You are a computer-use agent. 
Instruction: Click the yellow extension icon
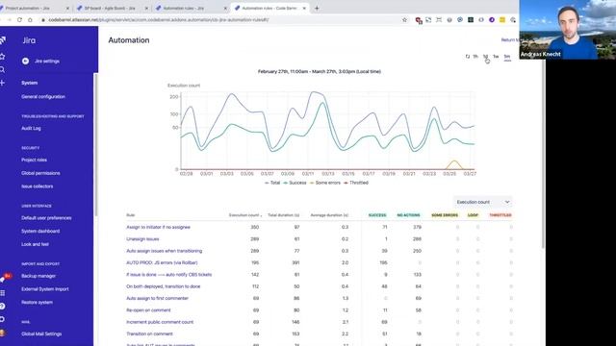[502, 19]
